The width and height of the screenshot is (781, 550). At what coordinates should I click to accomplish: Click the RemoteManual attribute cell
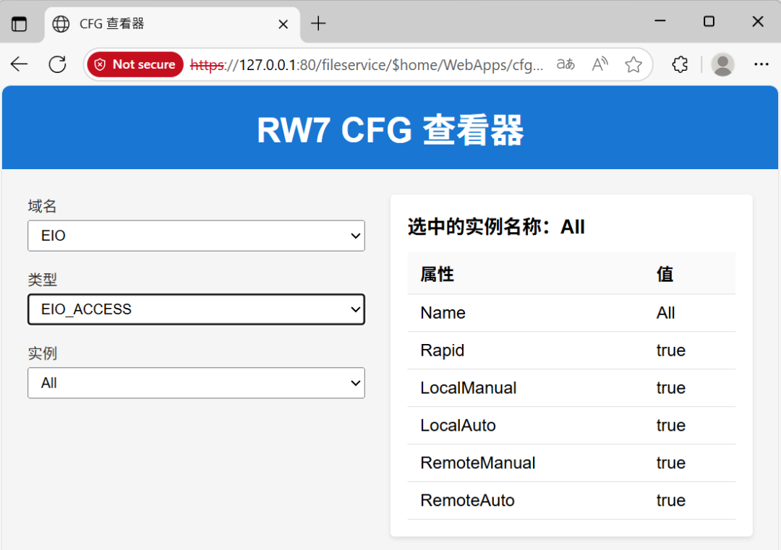pos(478,463)
